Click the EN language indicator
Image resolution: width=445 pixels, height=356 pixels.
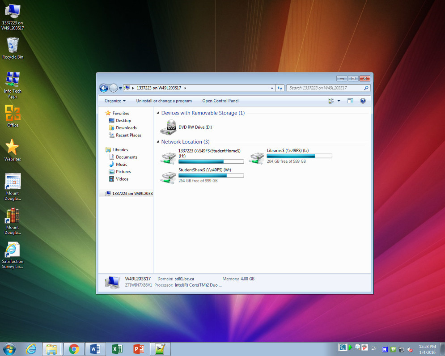374,348
